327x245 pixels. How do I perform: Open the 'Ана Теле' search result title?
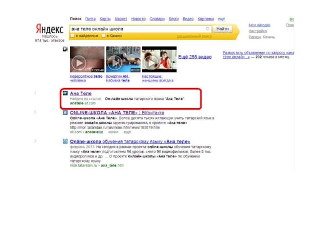[x=81, y=94]
